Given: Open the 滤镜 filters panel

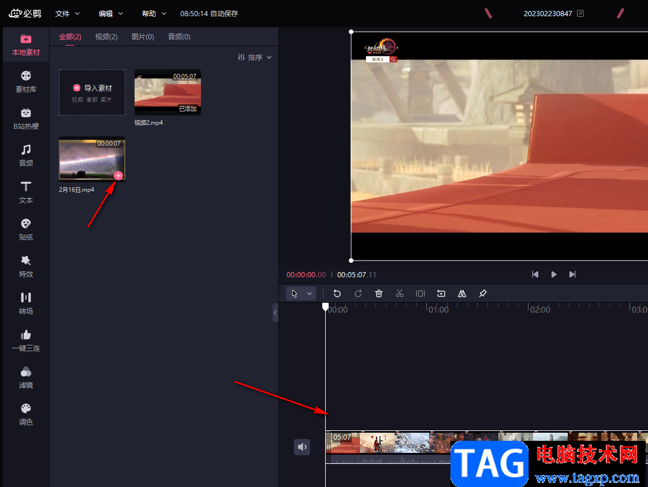Looking at the screenshot, I should (x=25, y=378).
